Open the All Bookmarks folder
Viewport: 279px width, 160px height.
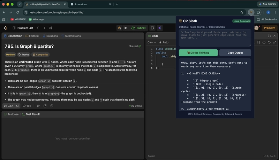pos(267,19)
